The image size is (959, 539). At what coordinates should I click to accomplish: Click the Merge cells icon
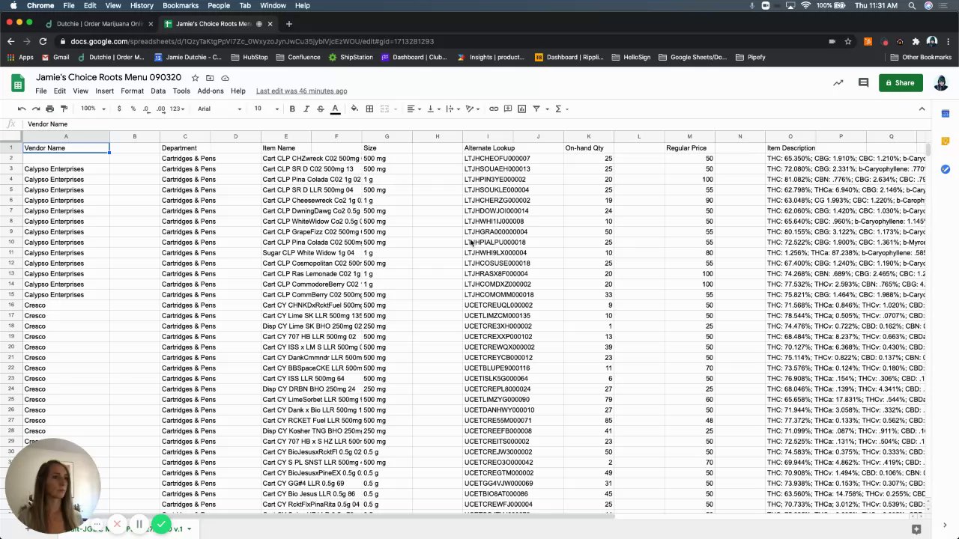click(384, 109)
